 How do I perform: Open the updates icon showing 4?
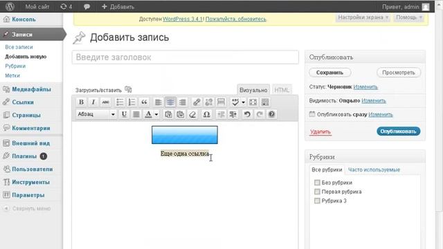click(66, 6)
